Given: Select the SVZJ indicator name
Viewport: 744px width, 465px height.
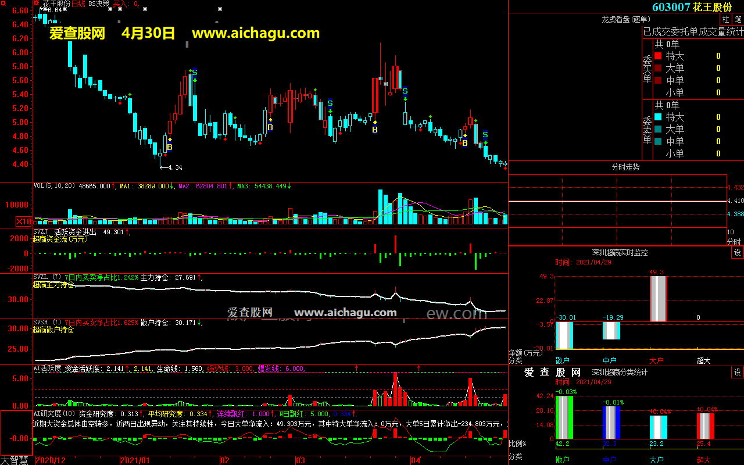Looking at the screenshot, I should click(41, 232).
